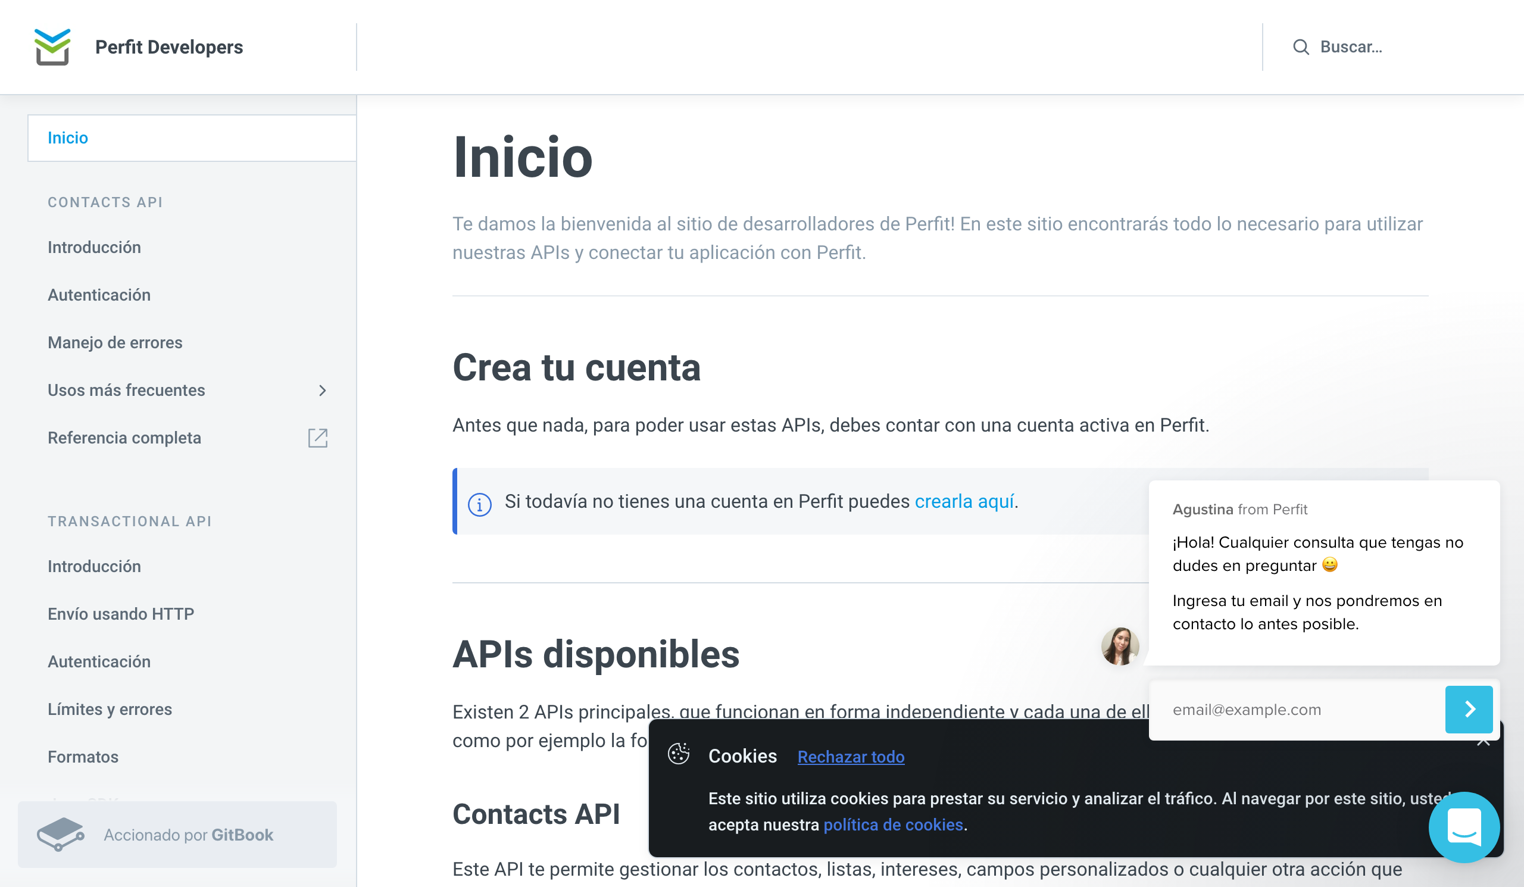Click the Crea tu cuenta heading

[x=576, y=368]
